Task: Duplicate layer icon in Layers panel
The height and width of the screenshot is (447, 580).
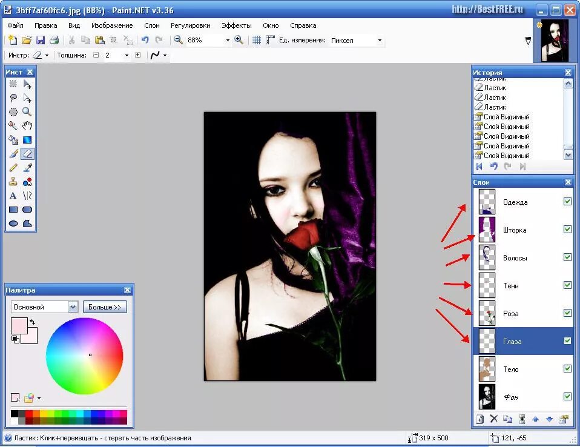Action: click(x=508, y=419)
